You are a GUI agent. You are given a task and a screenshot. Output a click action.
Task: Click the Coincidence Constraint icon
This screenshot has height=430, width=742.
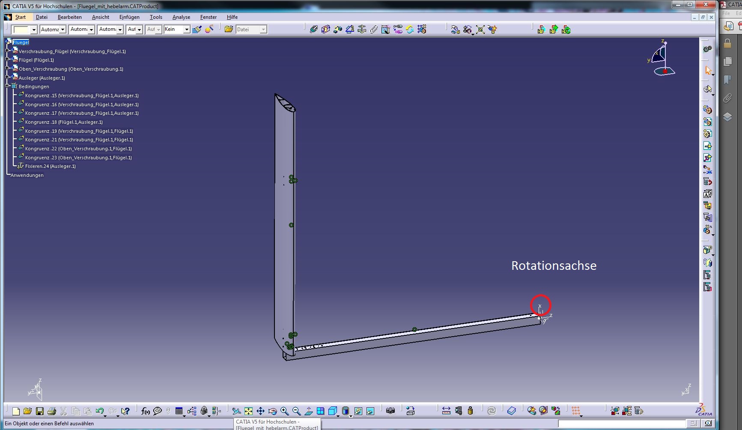313,29
